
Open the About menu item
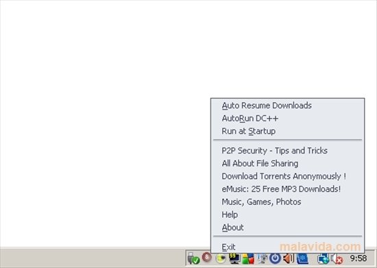[288, 227]
